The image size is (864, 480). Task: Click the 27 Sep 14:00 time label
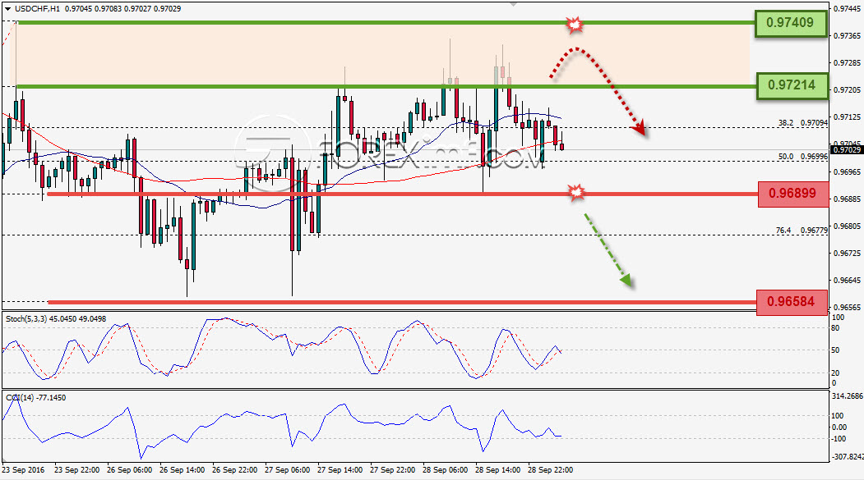pyautogui.click(x=340, y=470)
